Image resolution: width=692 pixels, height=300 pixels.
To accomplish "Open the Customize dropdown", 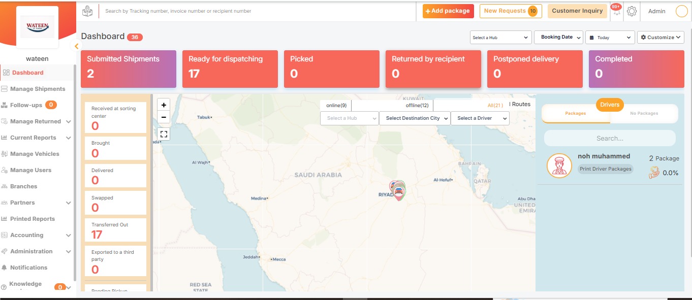I will click(x=660, y=38).
